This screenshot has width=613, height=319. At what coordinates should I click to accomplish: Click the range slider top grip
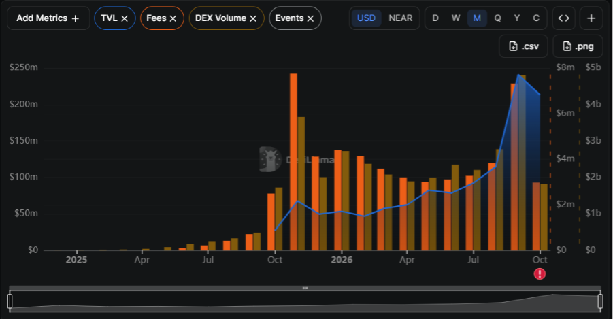305,288
